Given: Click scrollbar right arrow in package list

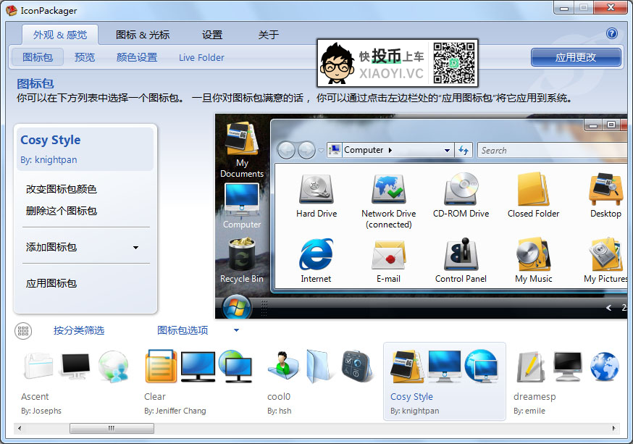Looking at the screenshot, I should [614, 428].
